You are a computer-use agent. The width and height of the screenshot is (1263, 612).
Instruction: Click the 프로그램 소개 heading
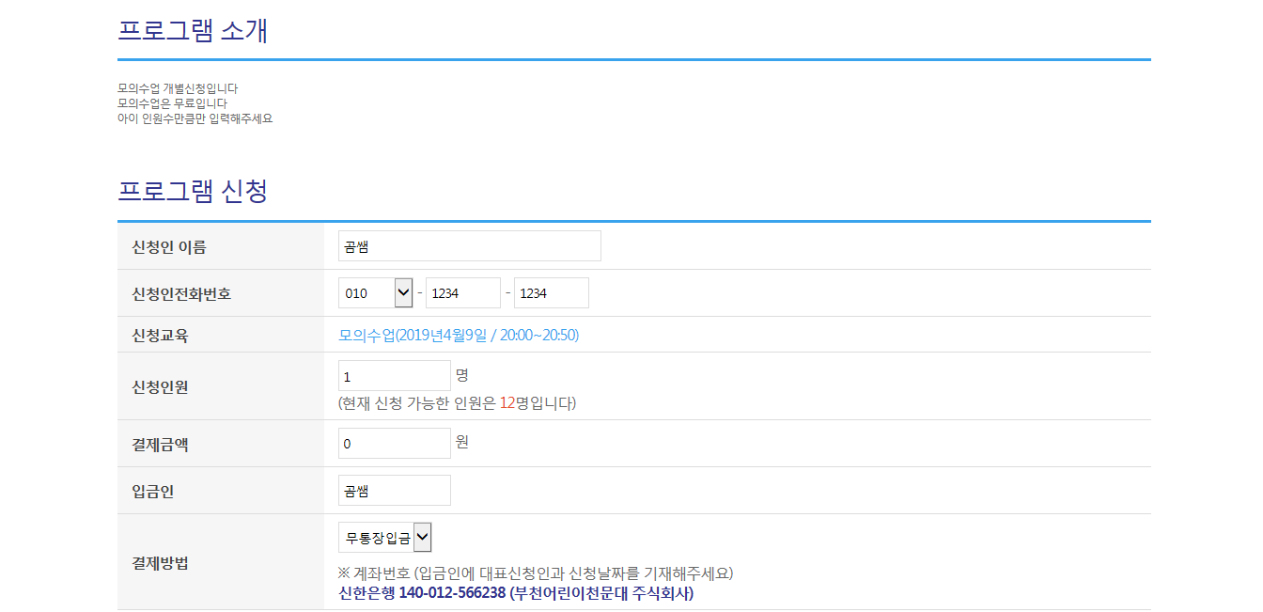tap(193, 30)
